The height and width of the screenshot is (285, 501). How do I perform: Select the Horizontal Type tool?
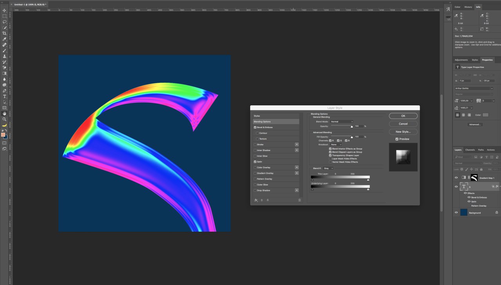(5, 96)
